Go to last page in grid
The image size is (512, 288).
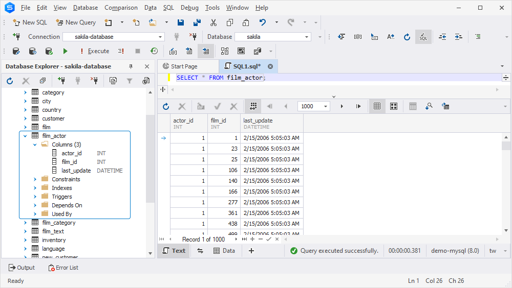pos(358,106)
